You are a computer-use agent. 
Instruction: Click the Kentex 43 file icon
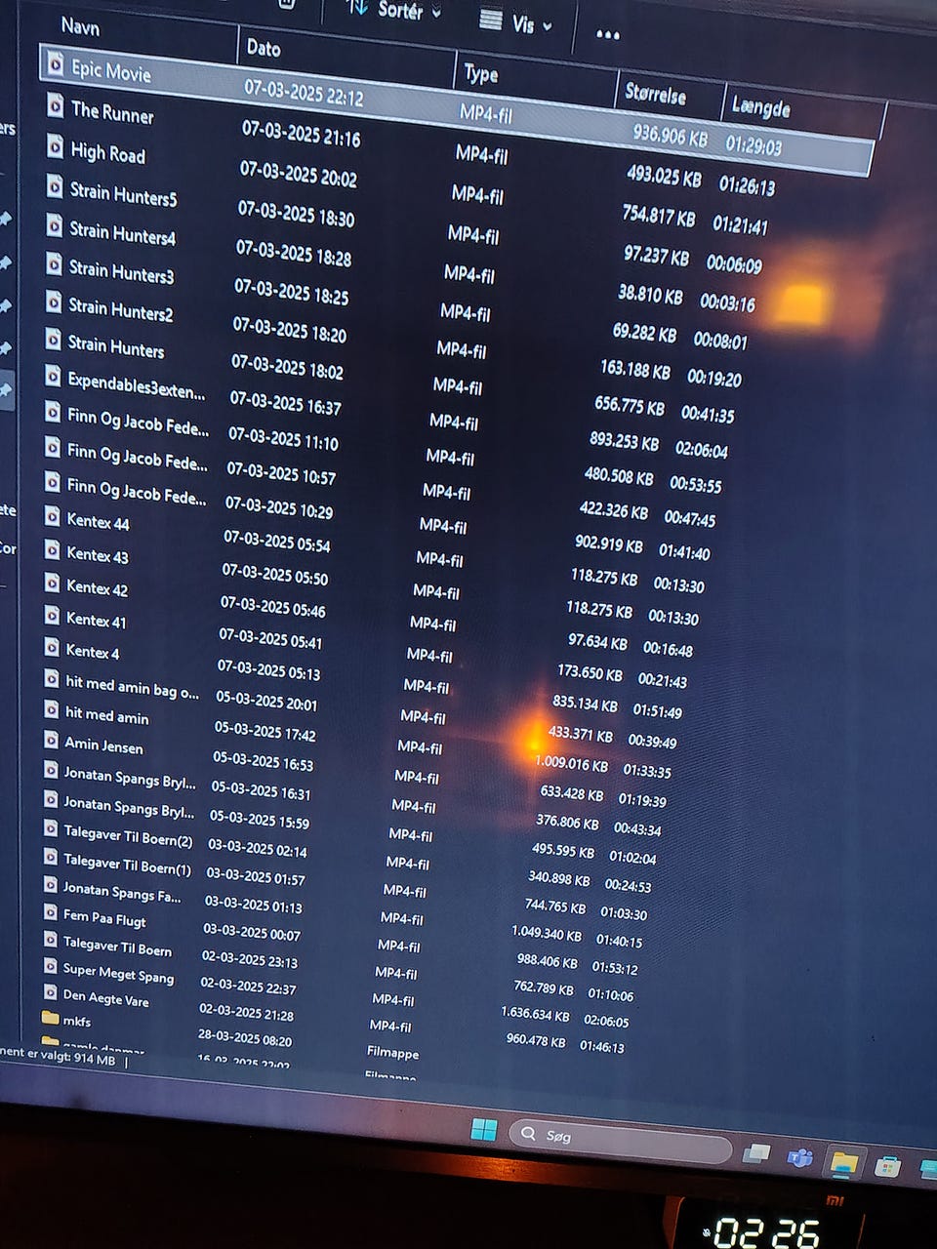tap(52, 549)
